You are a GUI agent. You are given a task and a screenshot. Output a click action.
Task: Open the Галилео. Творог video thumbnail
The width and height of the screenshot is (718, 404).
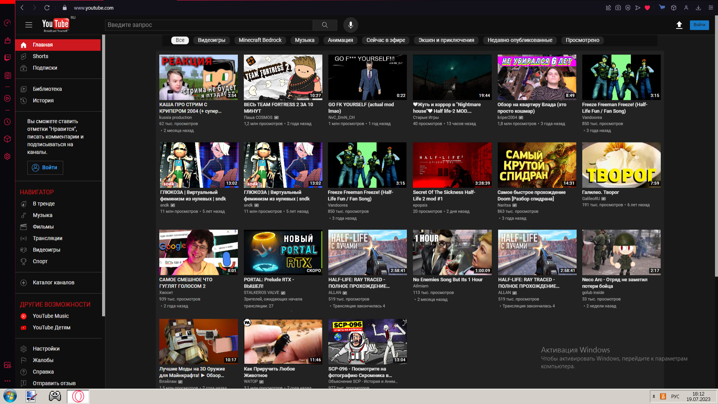(x=621, y=165)
